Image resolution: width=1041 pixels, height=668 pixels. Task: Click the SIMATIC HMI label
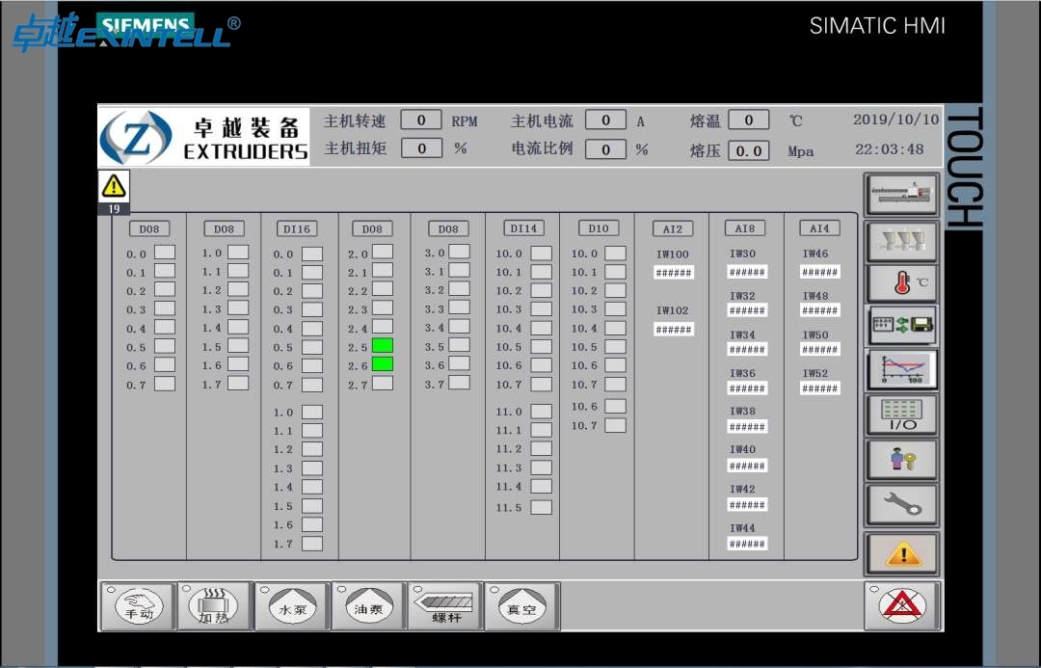click(x=877, y=26)
